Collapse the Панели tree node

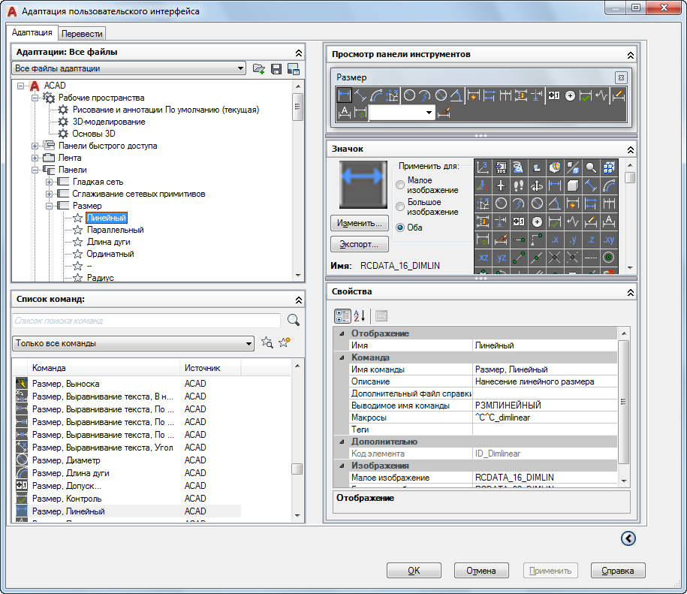35,170
